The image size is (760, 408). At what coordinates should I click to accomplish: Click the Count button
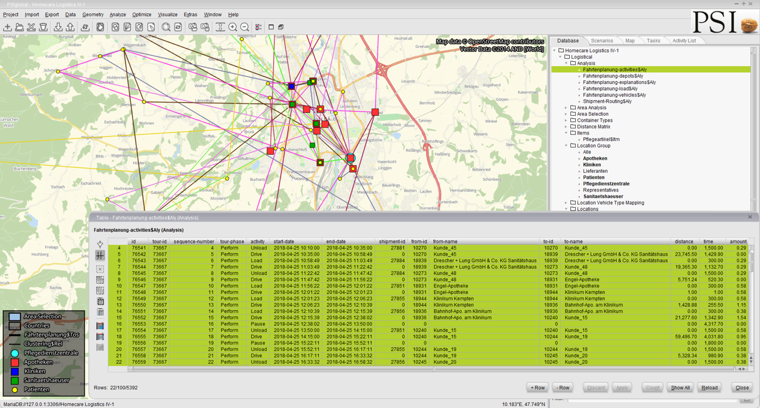[653, 388]
